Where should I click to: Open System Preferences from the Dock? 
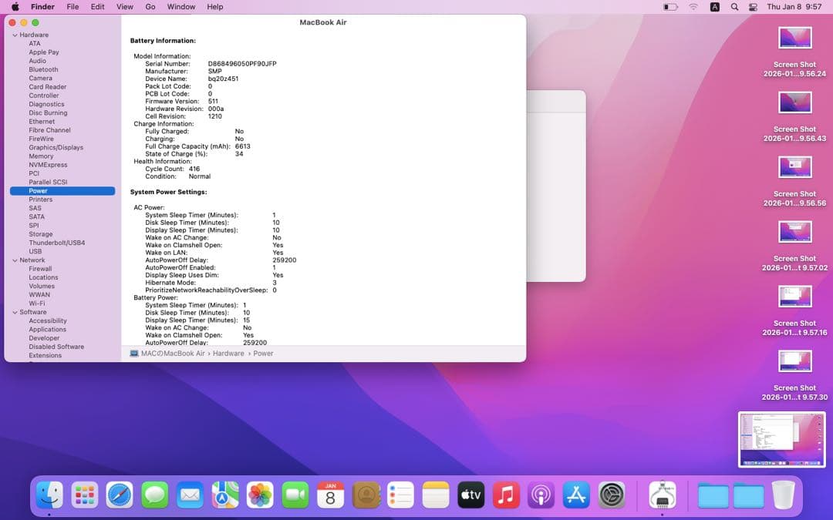(x=610, y=496)
